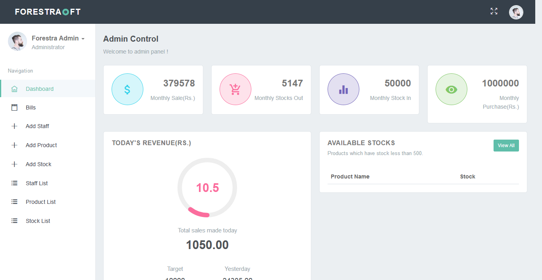542x280 pixels.
Task: Click the home icon beside Dashboard
Action: 15,89
